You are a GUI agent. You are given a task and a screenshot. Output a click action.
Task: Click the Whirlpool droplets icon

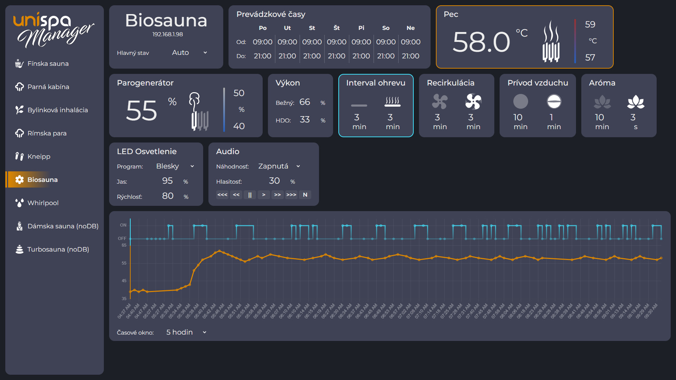click(x=19, y=203)
